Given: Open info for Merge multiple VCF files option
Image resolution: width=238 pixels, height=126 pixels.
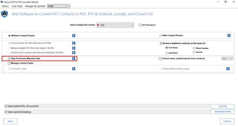Looking at the screenshot, I should 74,48.
